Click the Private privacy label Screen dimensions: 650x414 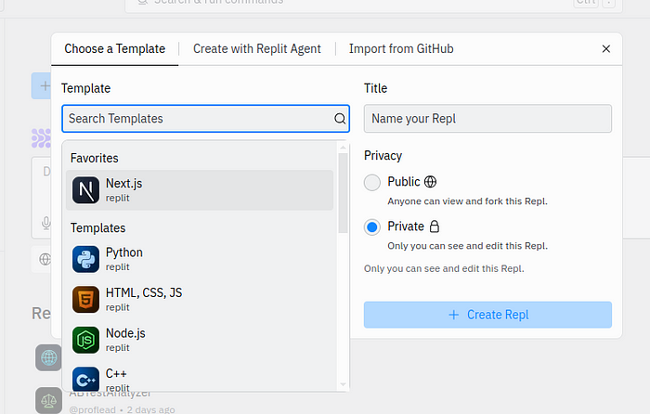(x=406, y=226)
